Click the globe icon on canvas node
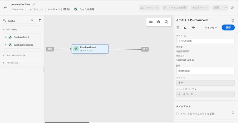The image size is (238, 123). 76,49
